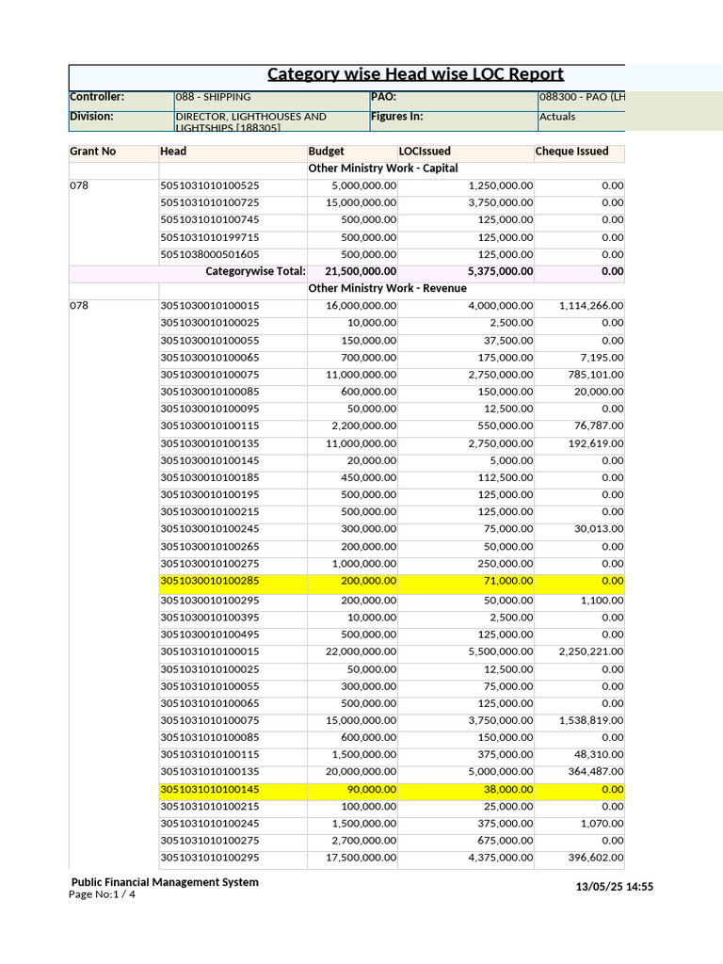The width and height of the screenshot is (723, 964).
Task: Select cheque issued amount 1,114,266.00
Action: pyautogui.click(x=591, y=306)
